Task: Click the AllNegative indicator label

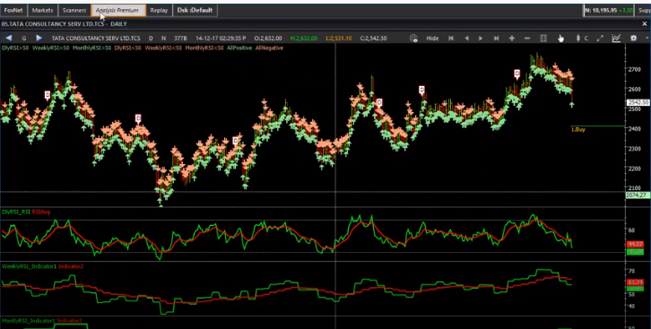Action: 269,48
